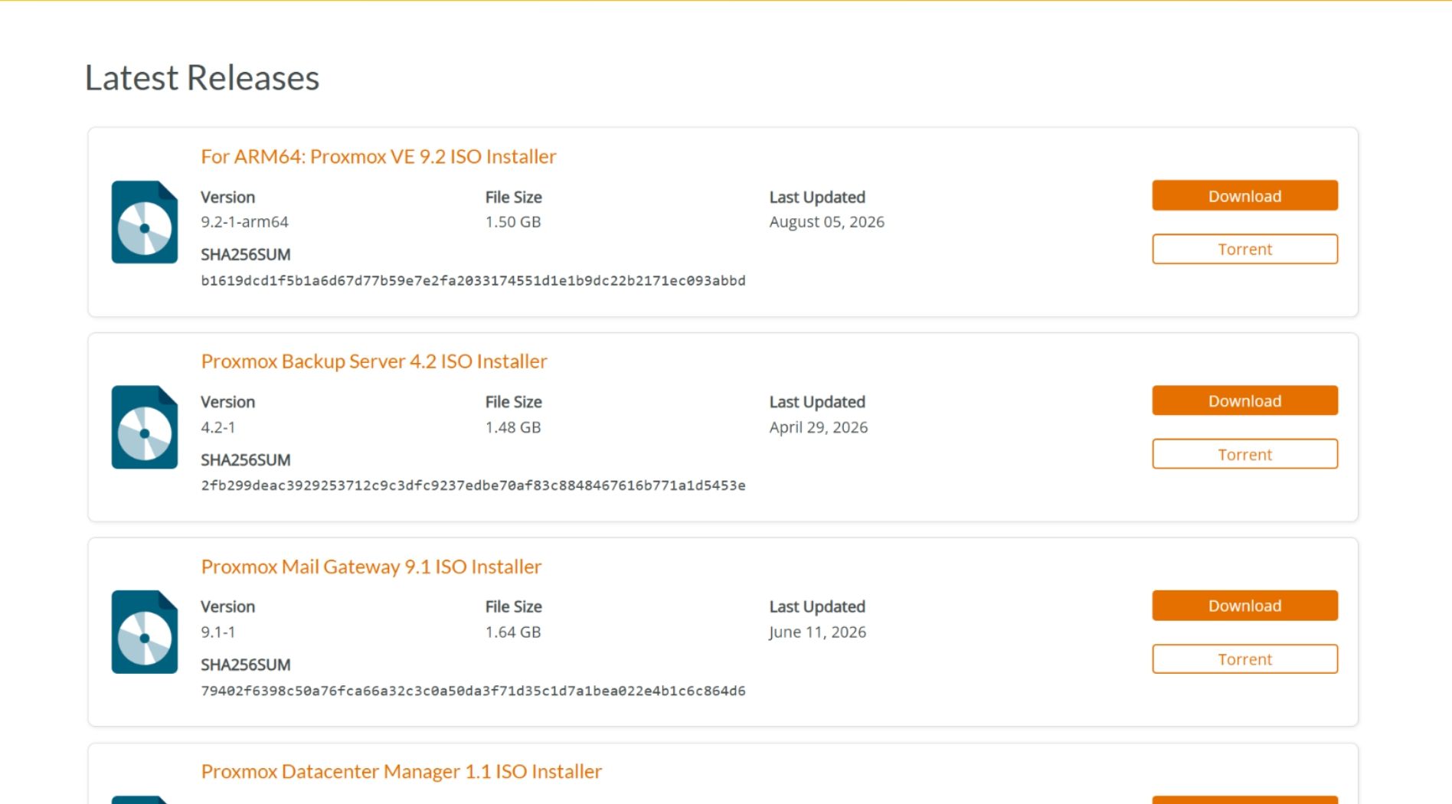Click the version text 9.1-1
1452x804 pixels.
(217, 632)
